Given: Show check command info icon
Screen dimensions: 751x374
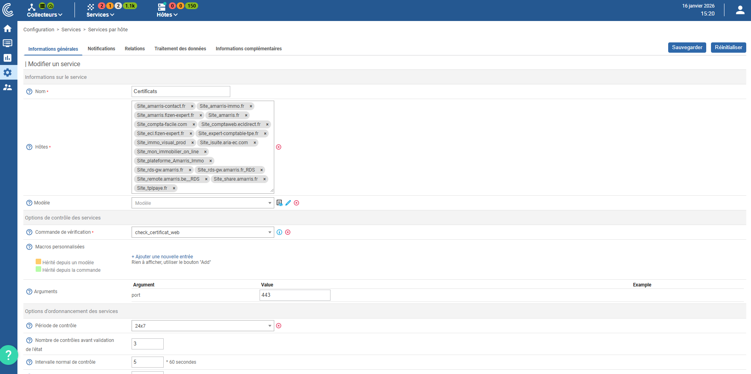Looking at the screenshot, I should click(x=279, y=232).
